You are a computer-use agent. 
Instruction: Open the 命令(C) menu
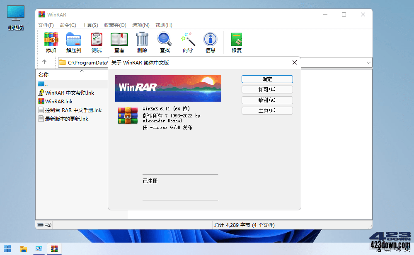click(68, 25)
